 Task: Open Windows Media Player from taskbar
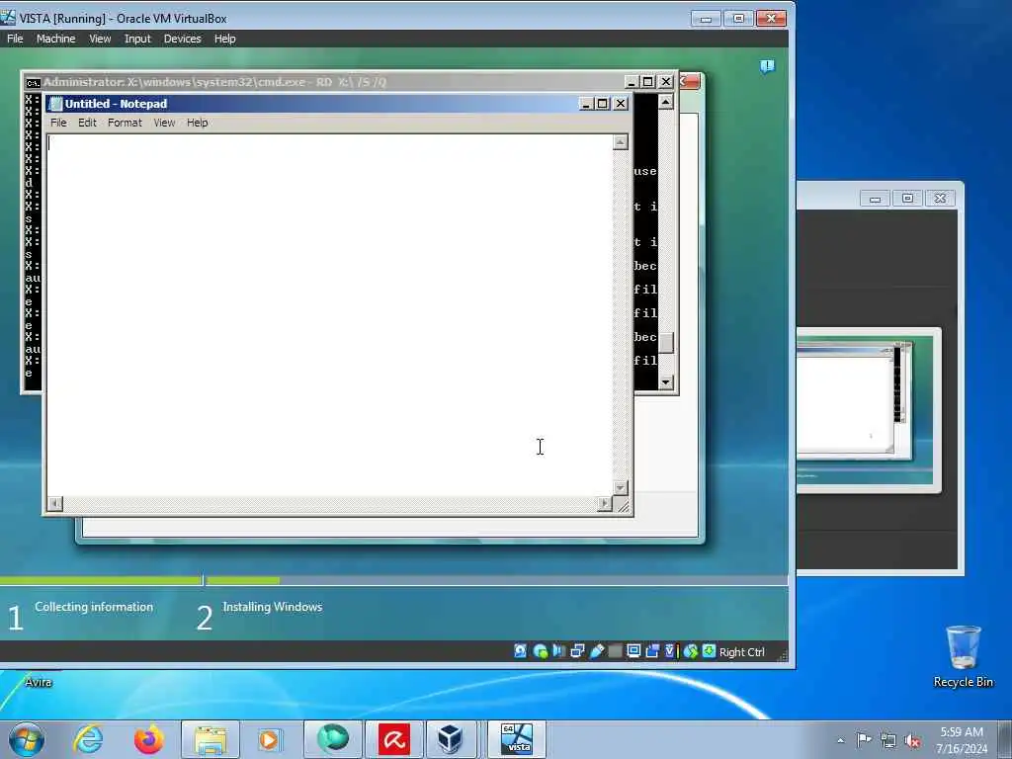(269, 739)
